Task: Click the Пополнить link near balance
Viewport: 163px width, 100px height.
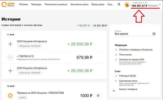Action: [x=153, y=6]
